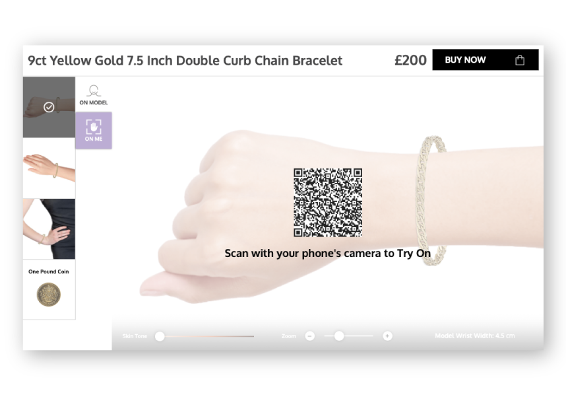
Task: Click the product title text
Action: 185,60
